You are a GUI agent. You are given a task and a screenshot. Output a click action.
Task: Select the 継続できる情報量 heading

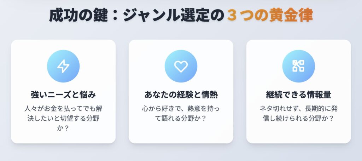click(x=298, y=95)
